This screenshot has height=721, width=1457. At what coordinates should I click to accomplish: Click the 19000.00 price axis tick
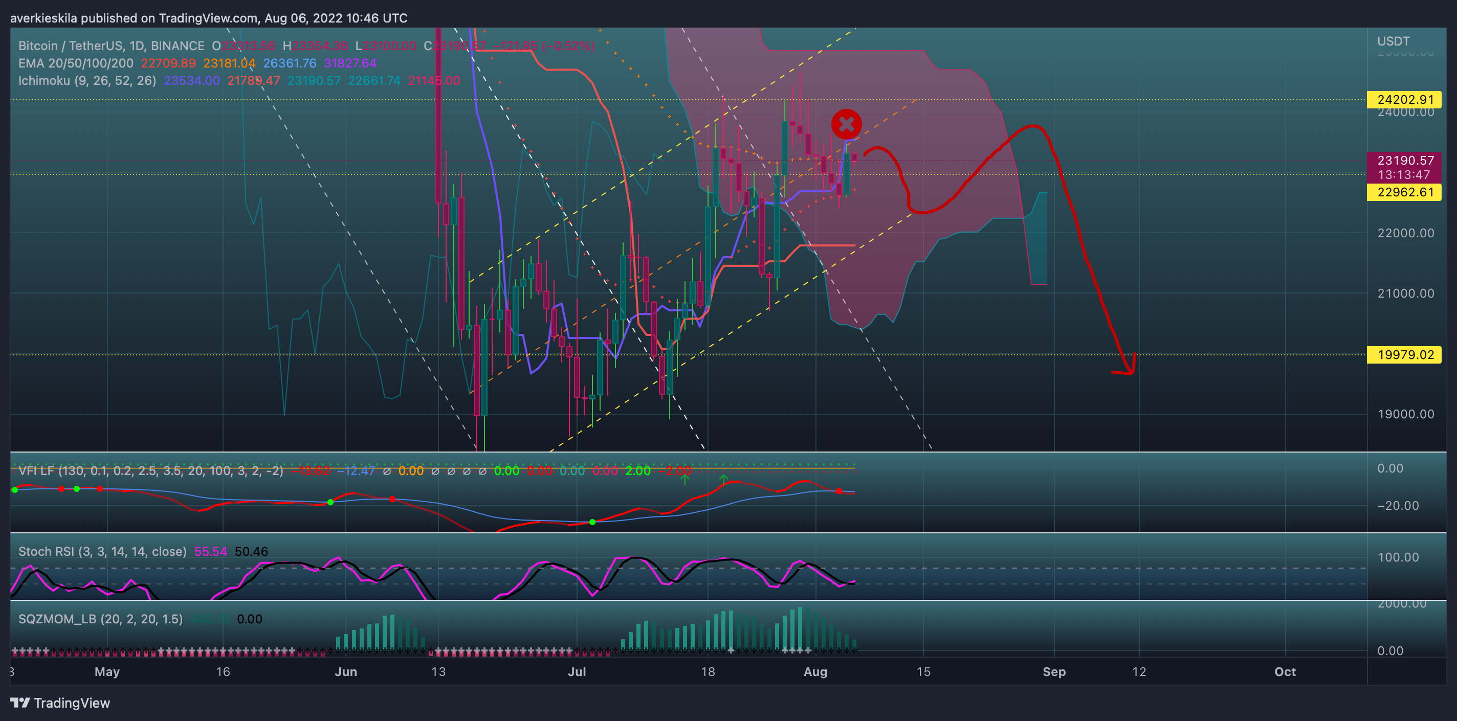click(1405, 414)
